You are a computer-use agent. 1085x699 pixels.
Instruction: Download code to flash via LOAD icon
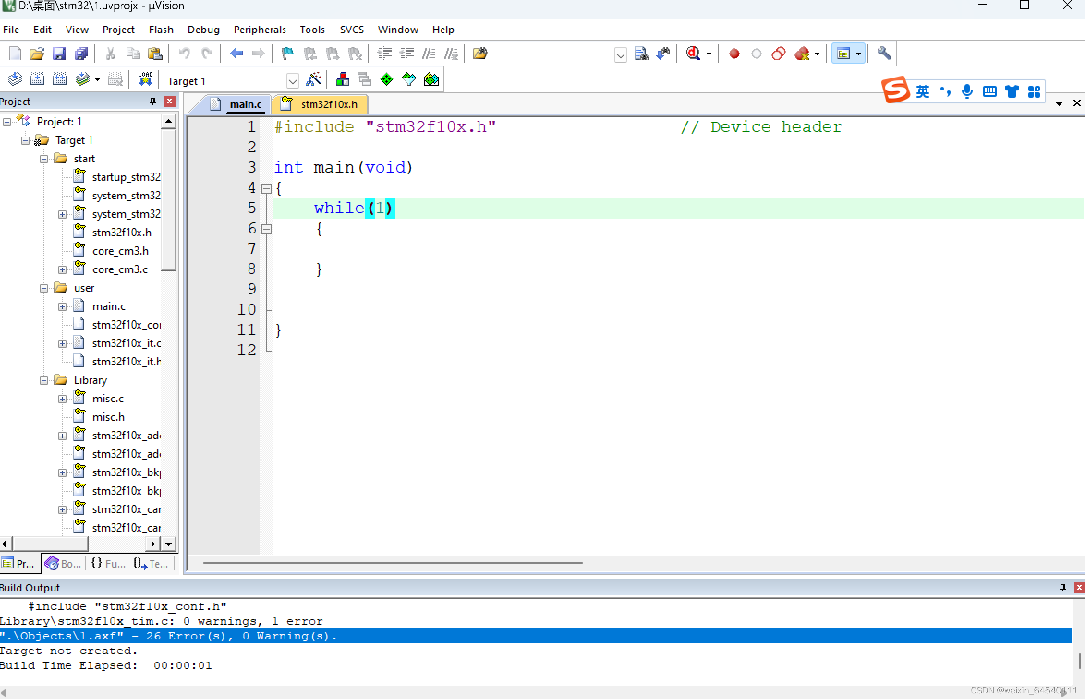coord(145,78)
